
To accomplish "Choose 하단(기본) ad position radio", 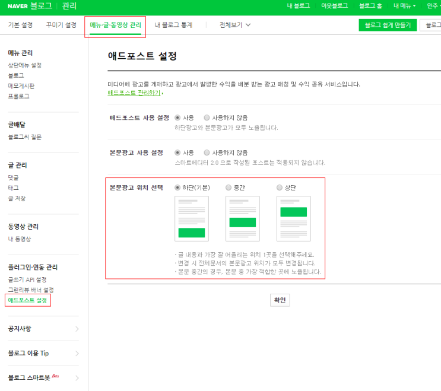I will pos(177,187).
